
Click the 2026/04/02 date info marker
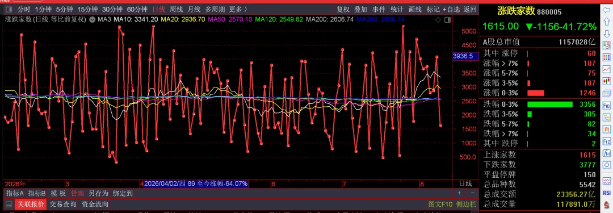pos(196,183)
